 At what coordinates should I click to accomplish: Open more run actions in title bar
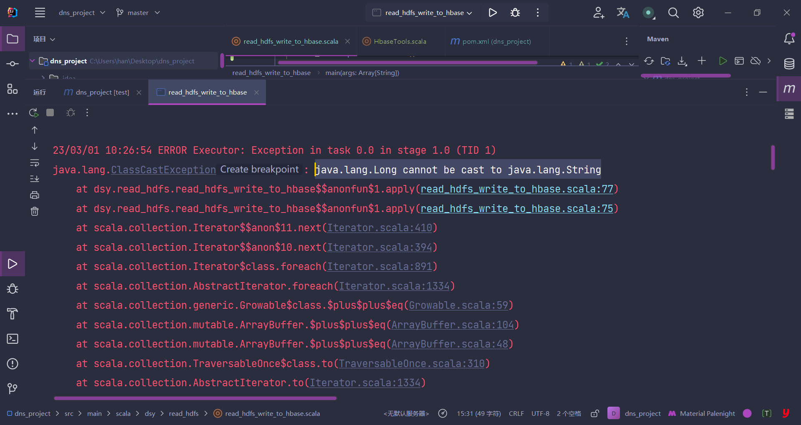[x=538, y=12]
